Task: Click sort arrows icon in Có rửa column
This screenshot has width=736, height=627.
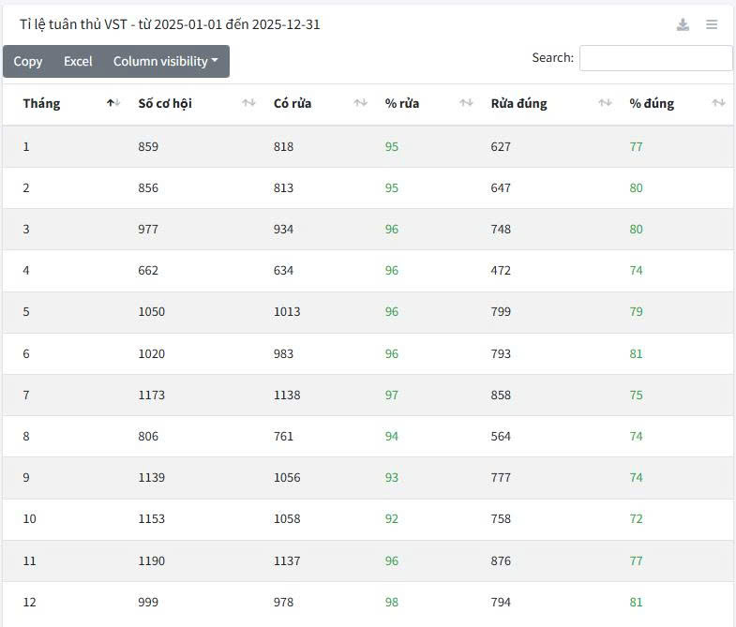Action: (360, 103)
